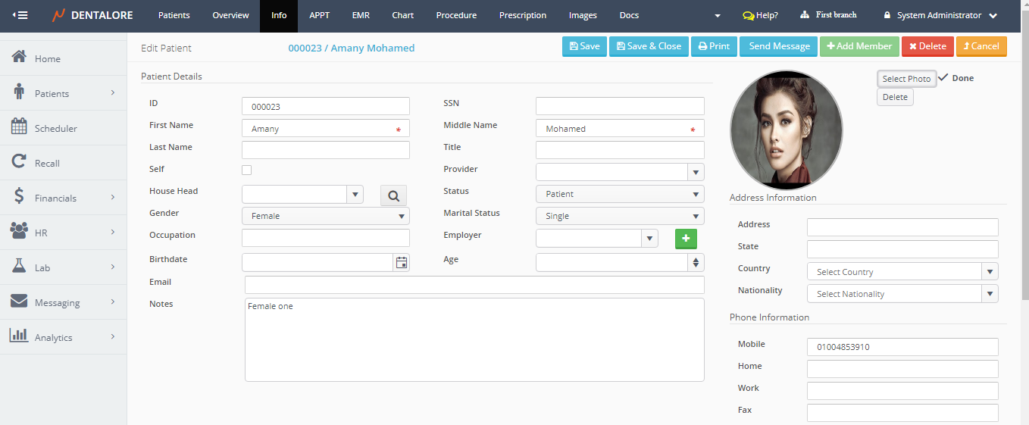Click the Save & Close button
This screenshot has width=1029, height=425.
[x=649, y=46]
